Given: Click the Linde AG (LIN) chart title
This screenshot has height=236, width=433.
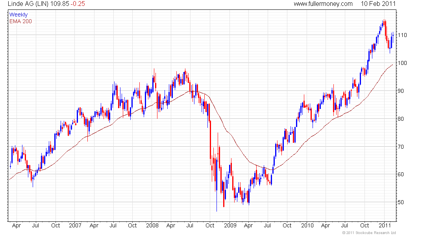Looking at the screenshot, I should (28, 4).
